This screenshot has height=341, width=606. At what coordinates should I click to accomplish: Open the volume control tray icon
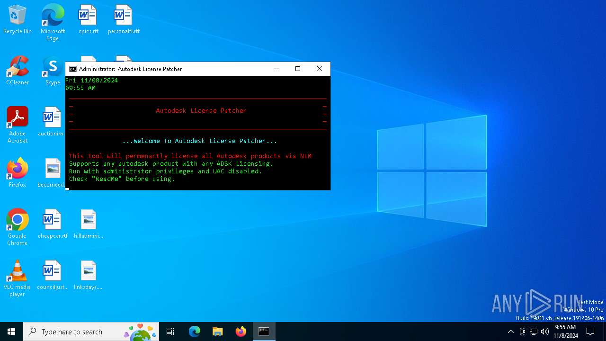[x=545, y=332]
